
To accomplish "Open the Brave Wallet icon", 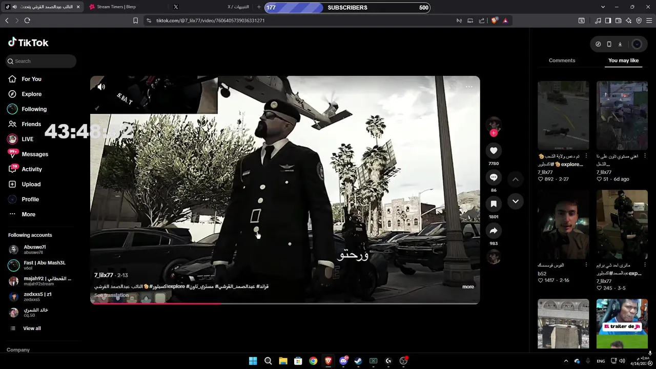I will (x=618, y=20).
